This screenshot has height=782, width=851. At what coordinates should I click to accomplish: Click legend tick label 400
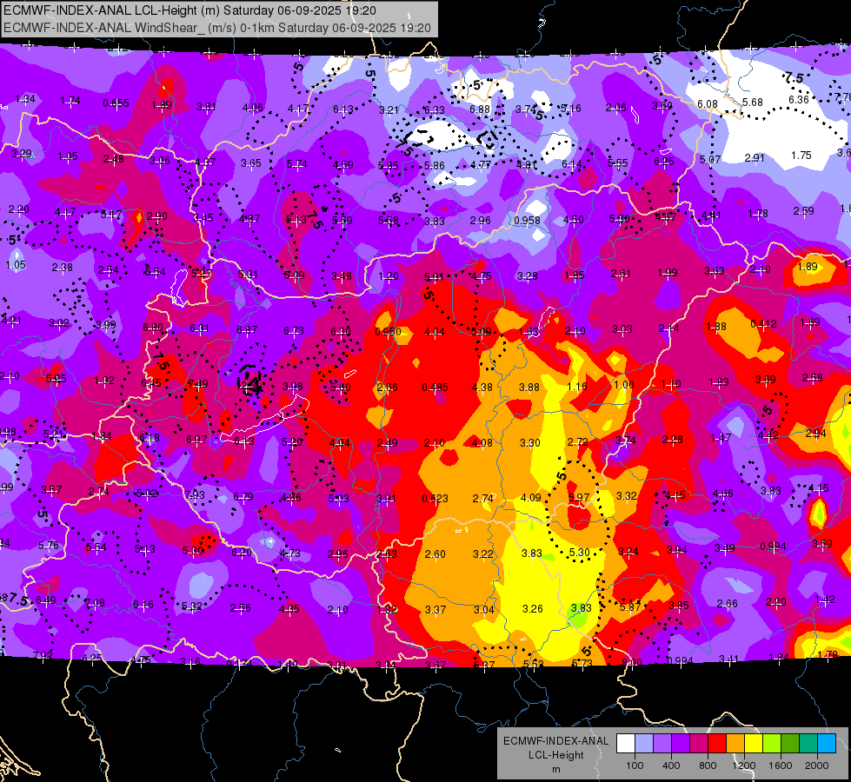coord(671,765)
